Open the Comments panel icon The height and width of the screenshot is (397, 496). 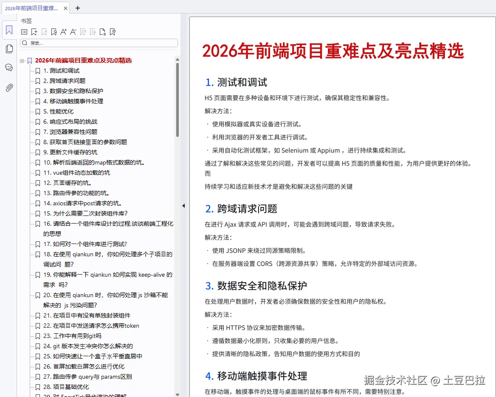tap(9, 67)
